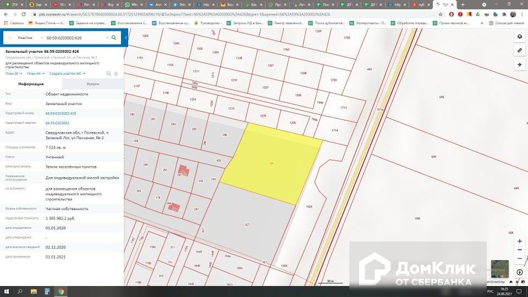Open the Участки object type dropdown
The width and height of the screenshot is (528, 297).
pos(29,38)
